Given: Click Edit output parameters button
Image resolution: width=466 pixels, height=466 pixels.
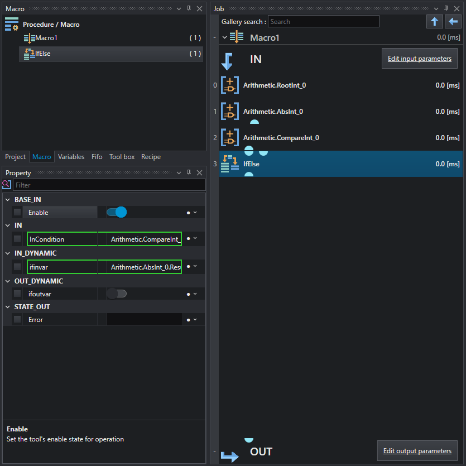Looking at the screenshot, I should [417, 451].
